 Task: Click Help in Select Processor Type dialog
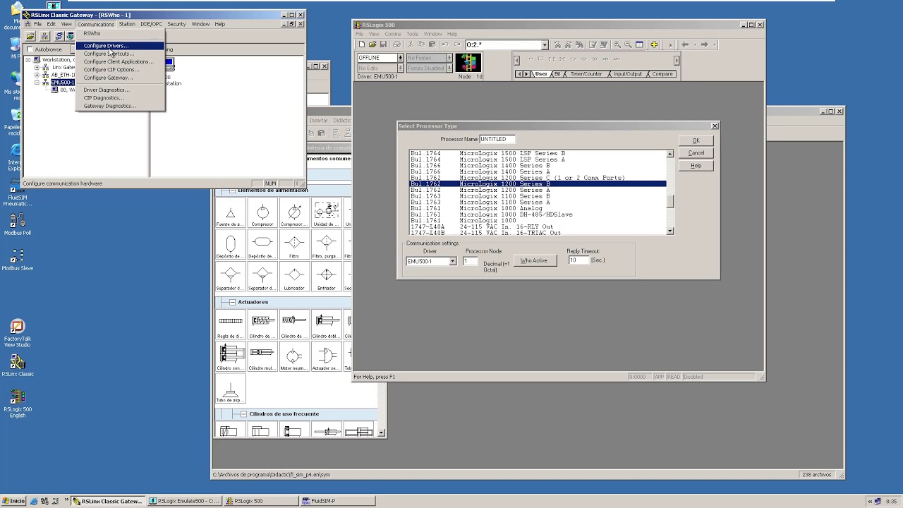click(x=696, y=166)
